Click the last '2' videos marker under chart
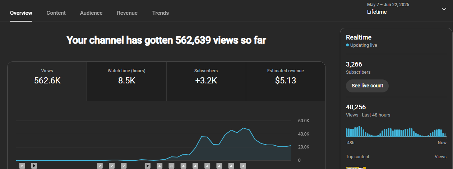 tap(124, 166)
